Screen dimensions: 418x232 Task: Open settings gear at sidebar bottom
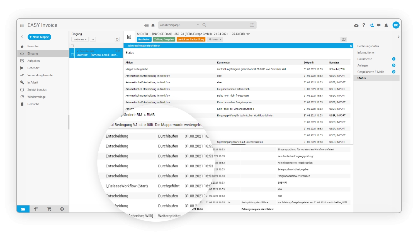[x=62, y=209]
